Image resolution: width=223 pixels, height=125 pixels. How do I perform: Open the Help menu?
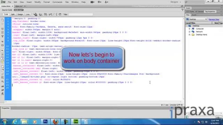pyautogui.click(x=83, y=2)
